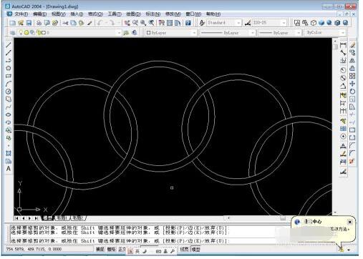Image resolution: width=363 pixels, height=259 pixels.
Task: Click the Text Style manager icon
Action: click(202, 23)
